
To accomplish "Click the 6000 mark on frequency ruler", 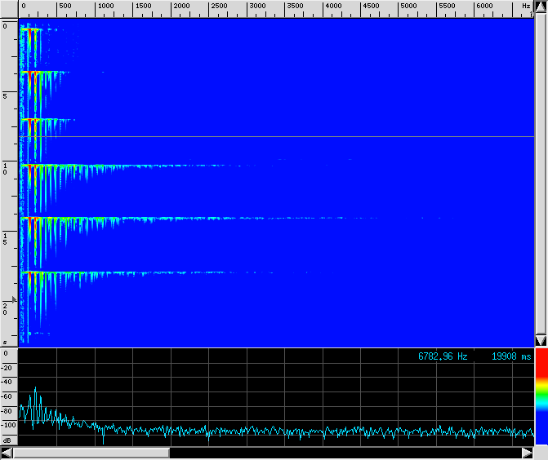I will click(x=484, y=7).
